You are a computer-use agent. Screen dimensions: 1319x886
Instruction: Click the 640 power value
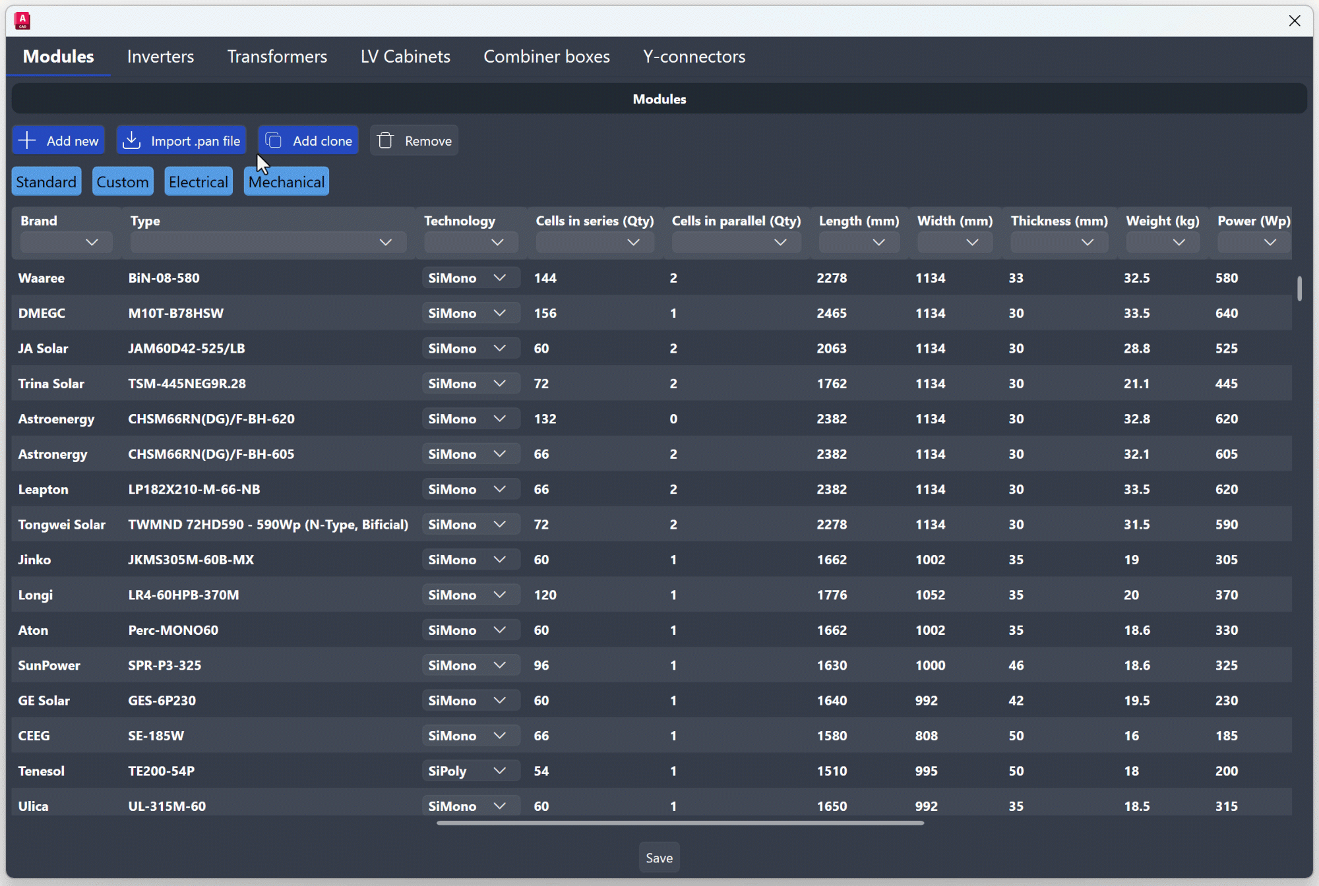click(1227, 313)
